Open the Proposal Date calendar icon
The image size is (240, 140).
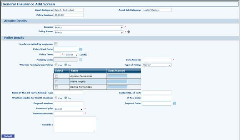pos(174,103)
